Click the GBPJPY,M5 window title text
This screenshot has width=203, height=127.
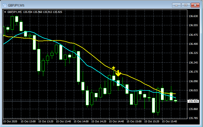coord(16,5)
